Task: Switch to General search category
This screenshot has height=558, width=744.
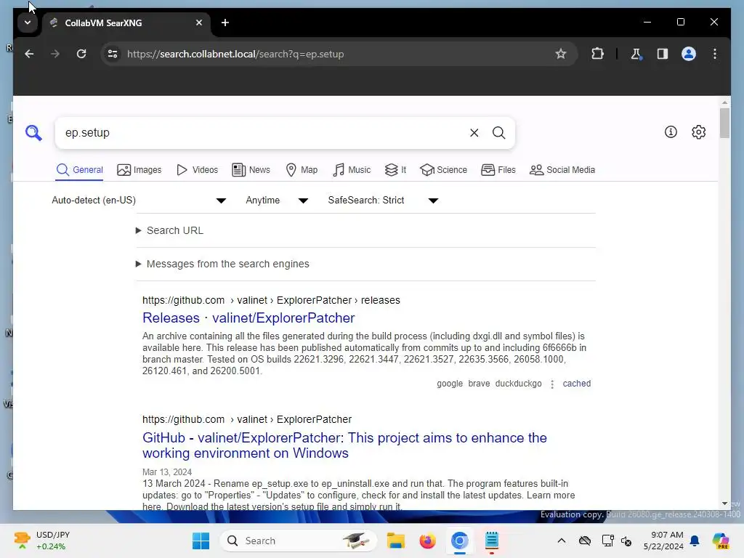Action: (80, 170)
